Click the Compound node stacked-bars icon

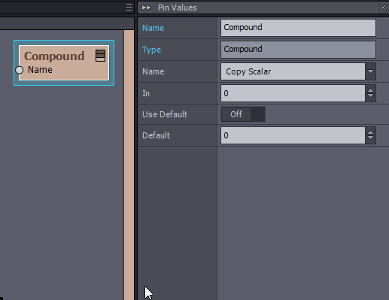100,56
